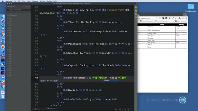Screen dimensions: 198x111
Task: Click the round dark extension icon in Chrome
Action: coord(179,18)
